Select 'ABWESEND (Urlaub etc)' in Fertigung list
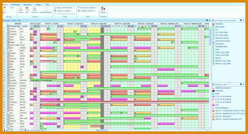Screen dimensions: 248x134 [x=223, y=88]
